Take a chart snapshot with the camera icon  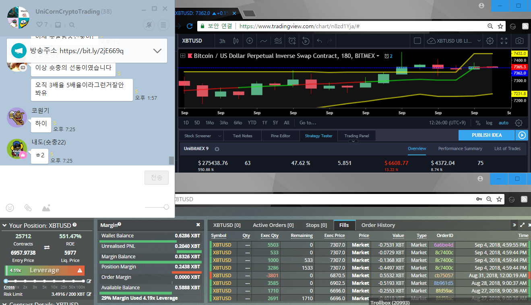pos(520,41)
